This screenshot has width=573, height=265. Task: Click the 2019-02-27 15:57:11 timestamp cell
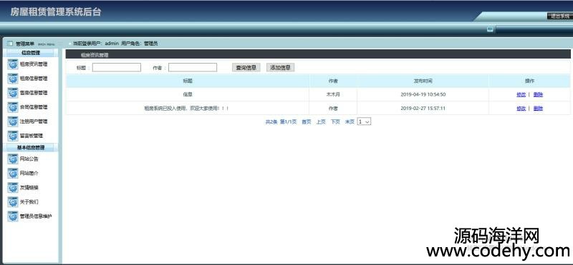[x=423, y=109]
